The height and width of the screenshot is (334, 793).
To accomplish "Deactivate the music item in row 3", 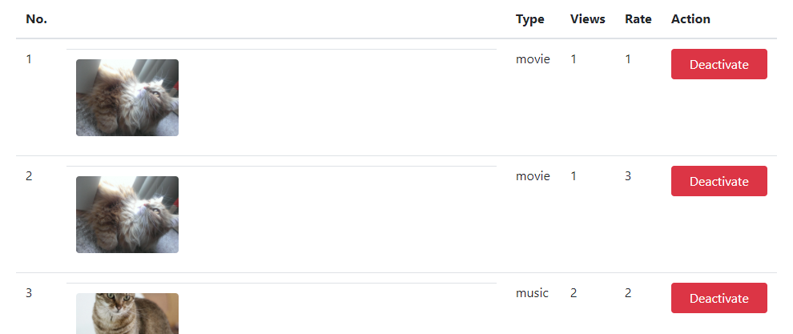I will (719, 298).
